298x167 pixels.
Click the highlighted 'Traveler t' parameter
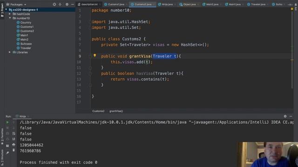[164, 56]
